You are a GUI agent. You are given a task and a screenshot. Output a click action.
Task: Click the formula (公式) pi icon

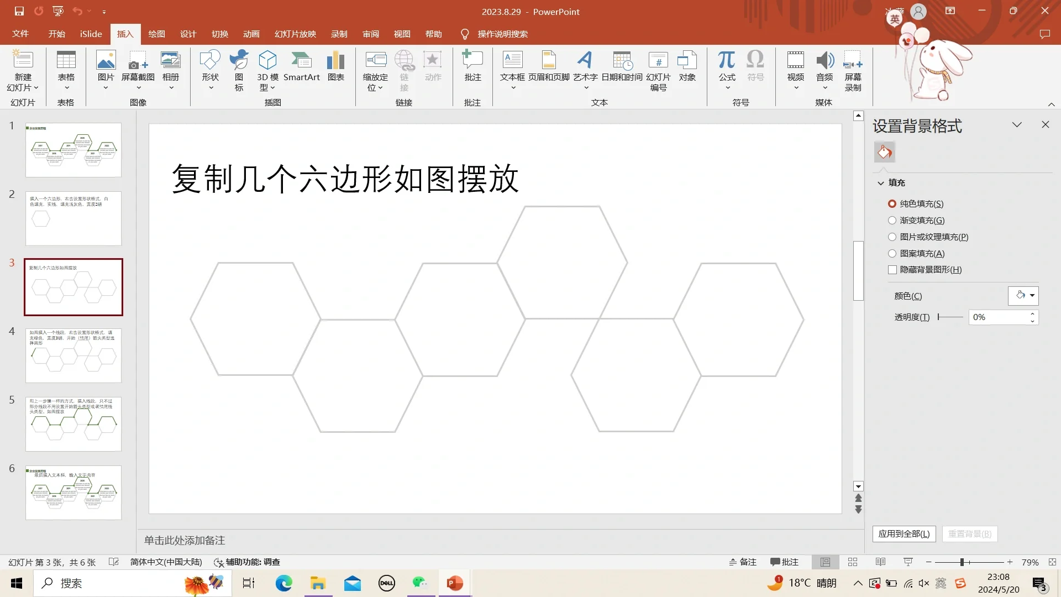[x=727, y=59]
